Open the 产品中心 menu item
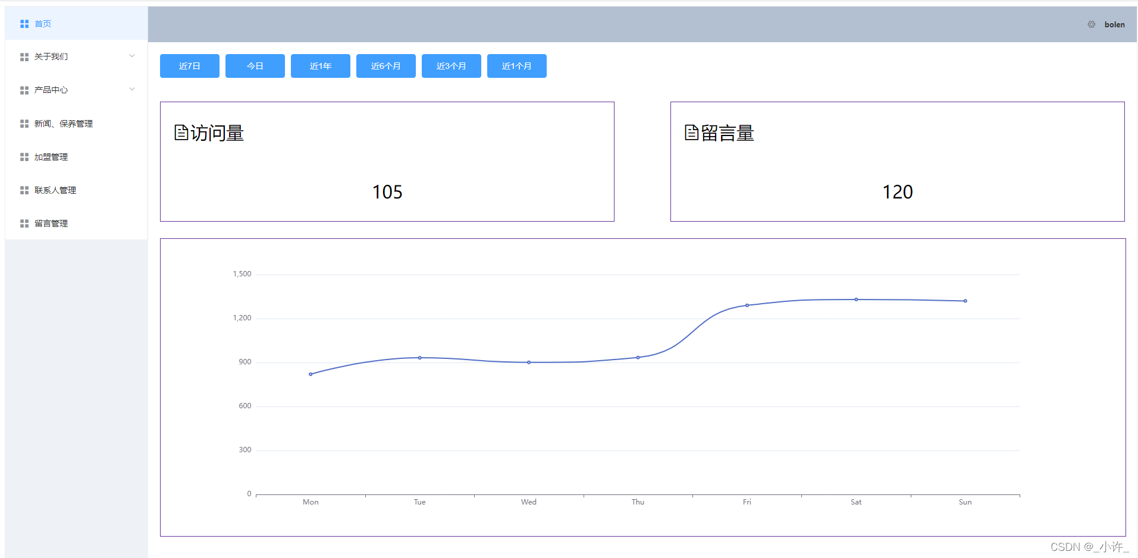 coord(76,90)
